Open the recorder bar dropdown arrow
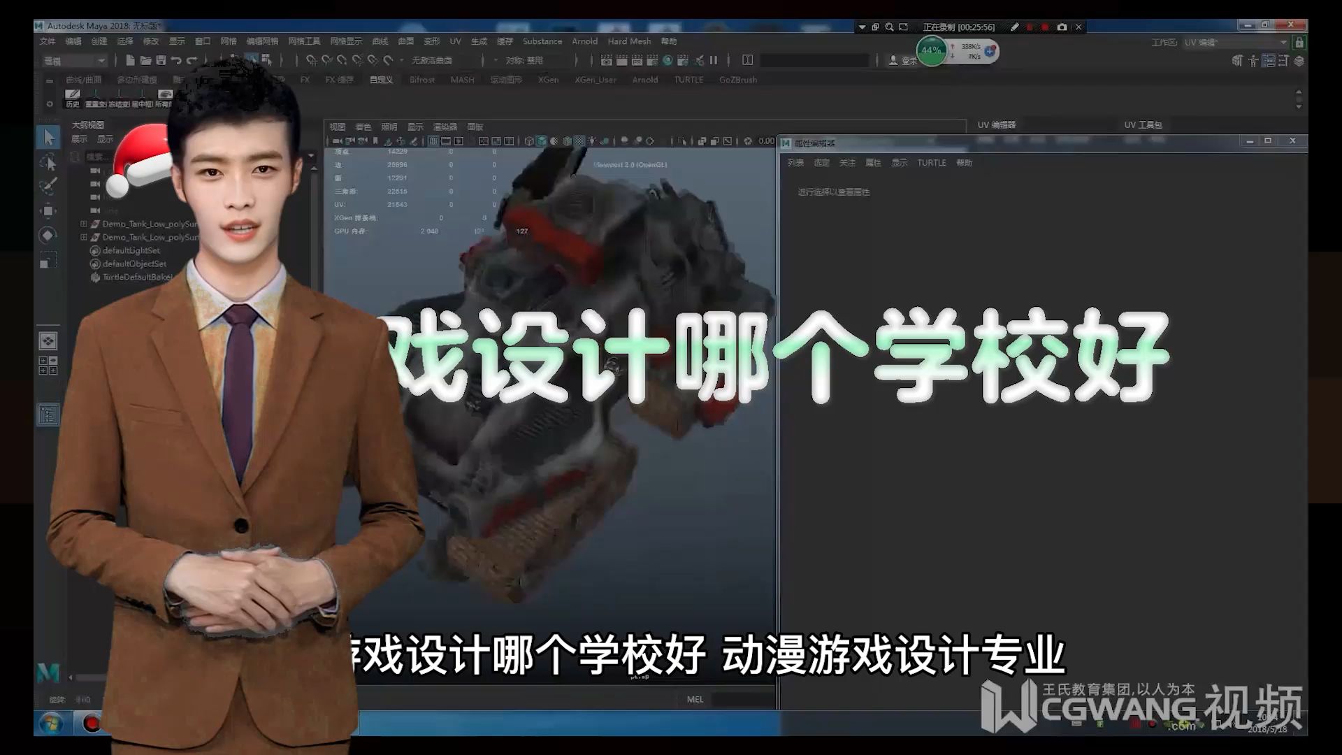The height and width of the screenshot is (755, 1342). [862, 27]
